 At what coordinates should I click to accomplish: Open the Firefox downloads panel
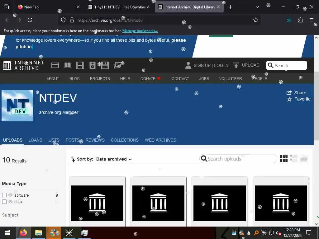(289, 20)
